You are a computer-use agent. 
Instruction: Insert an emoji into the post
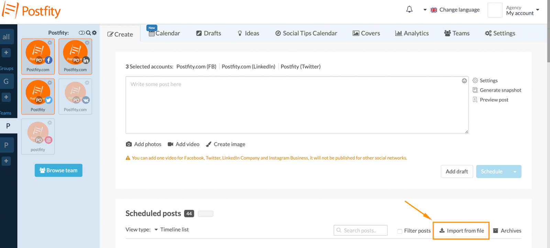point(464,81)
